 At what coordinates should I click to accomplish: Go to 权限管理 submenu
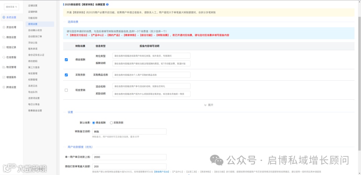click(x=33, y=80)
